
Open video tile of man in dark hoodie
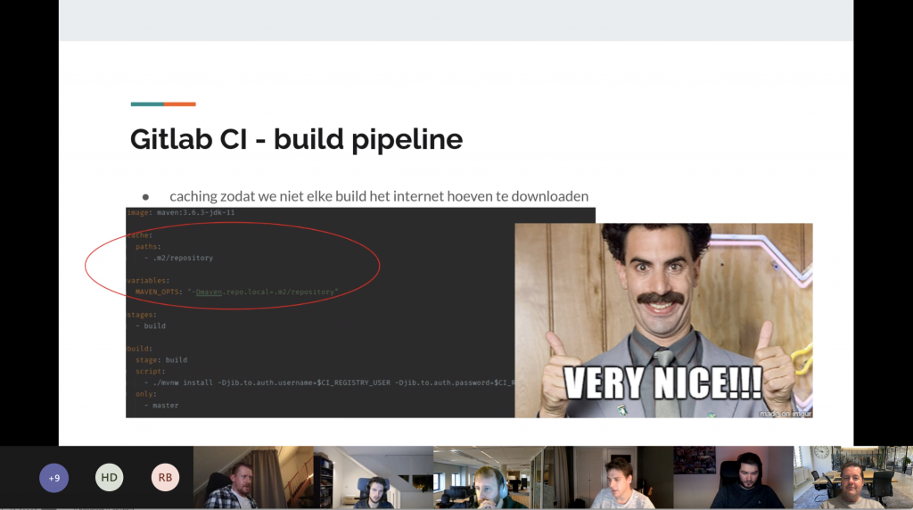[733, 477]
